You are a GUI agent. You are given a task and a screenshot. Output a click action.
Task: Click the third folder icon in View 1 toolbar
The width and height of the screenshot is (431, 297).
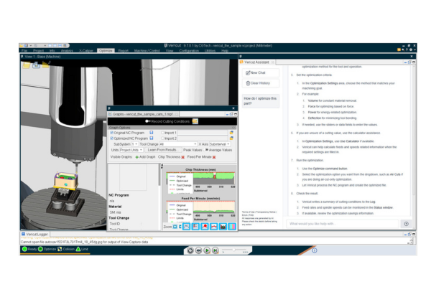click(x=46, y=65)
